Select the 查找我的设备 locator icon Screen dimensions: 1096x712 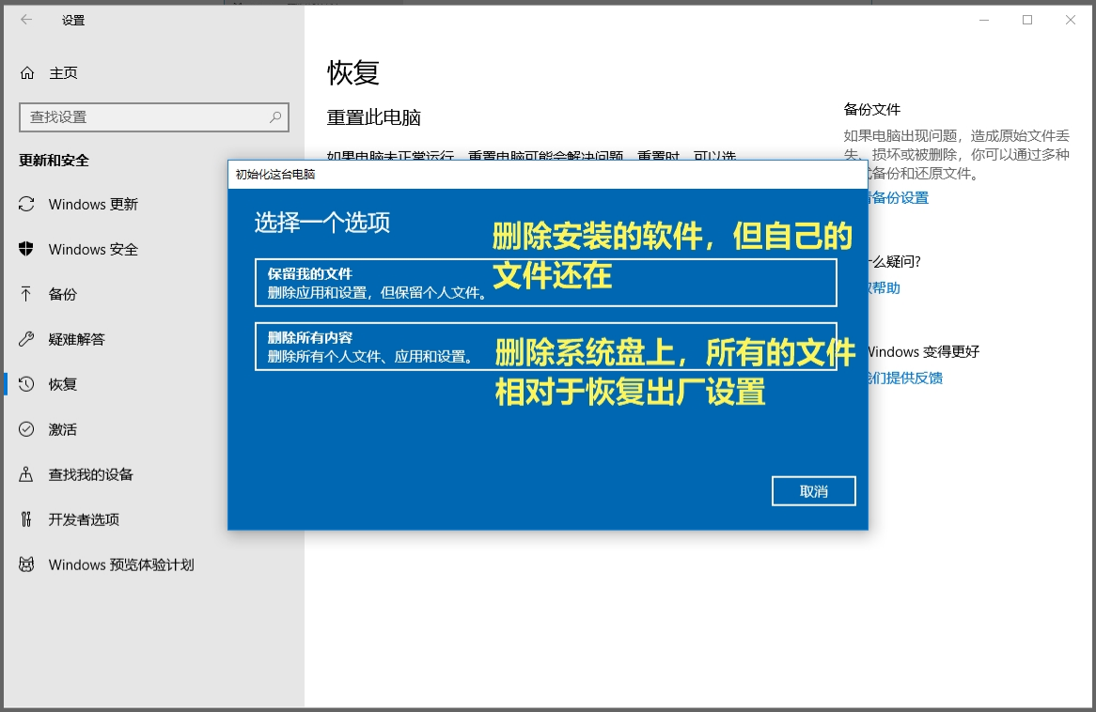[x=25, y=474]
